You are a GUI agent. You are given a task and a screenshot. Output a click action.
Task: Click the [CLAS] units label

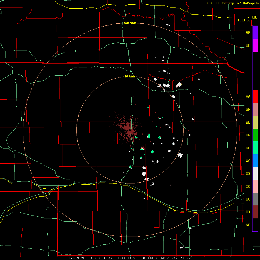pyautogui.click(x=244, y=20)
